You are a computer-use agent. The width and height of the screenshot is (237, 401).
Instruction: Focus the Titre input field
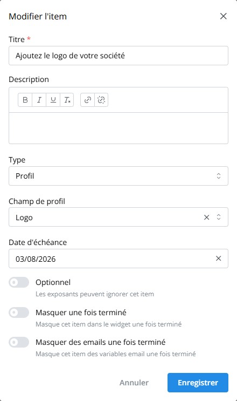(119, 56)
